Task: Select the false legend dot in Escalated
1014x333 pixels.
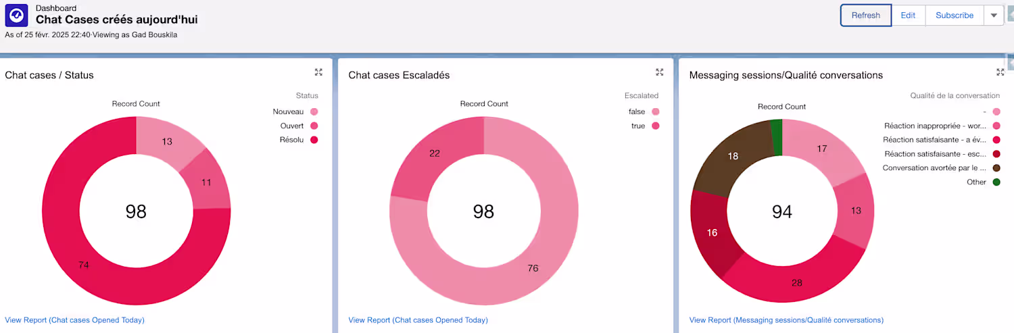Action: coord(655,111)
